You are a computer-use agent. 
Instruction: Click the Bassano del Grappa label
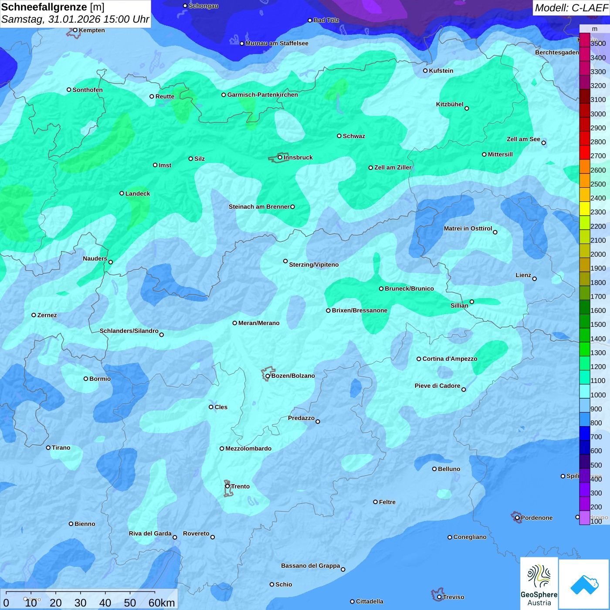point(311,566)
